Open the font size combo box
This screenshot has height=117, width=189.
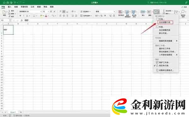click(46, 12)
